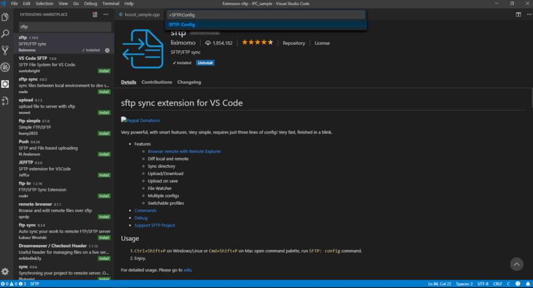This screenshot has width=533, height=288.
Task: Click the command palette input field
Action: 266,15
